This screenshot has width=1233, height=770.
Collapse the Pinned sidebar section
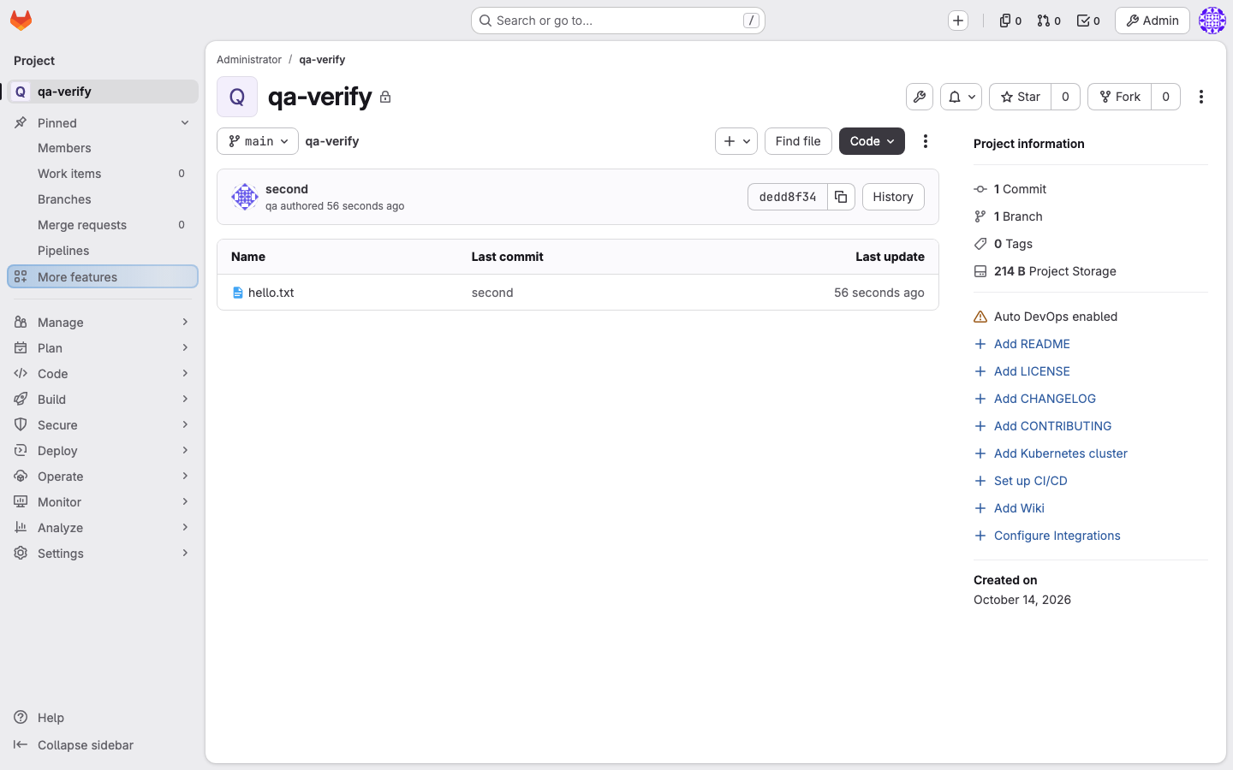(103, 123)
